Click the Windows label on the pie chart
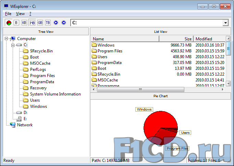The height and width of the screenshot is (166, 234). pos(144,109)
